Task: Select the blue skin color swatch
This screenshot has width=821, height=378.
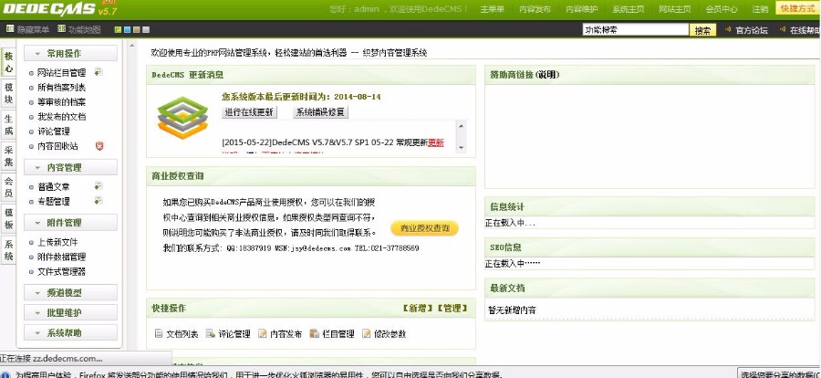Action: coord(127,30)
